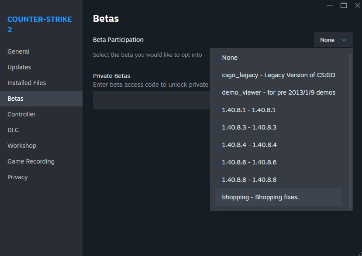Open the Controller settings
The width and height of the screenshot is (362, 256).
[41, 114]
